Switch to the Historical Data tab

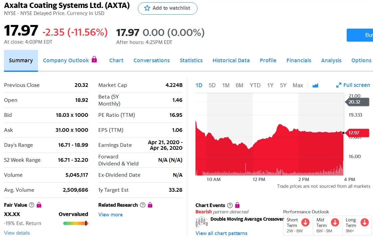click(231, 60)
